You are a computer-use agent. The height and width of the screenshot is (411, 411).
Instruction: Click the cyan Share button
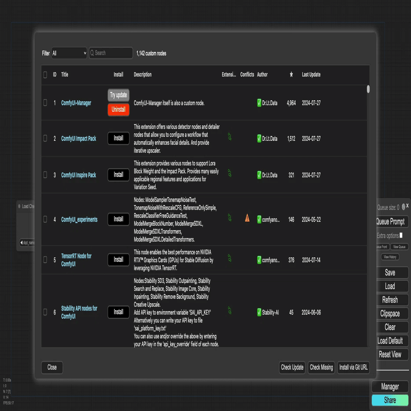tap(390, 400)
